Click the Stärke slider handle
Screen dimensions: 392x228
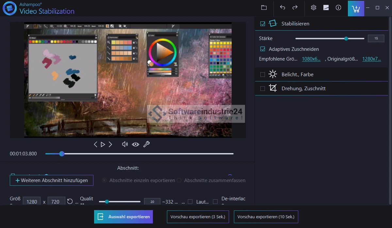346,38
